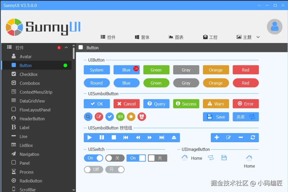This screenshot has height=192, width=288.
Task: Click the rounded Orange button
Action: tap(216, 83)
